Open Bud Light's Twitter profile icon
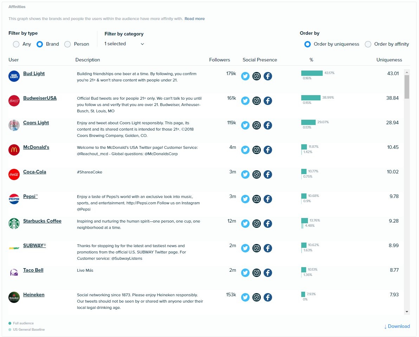Screen dimensions: 419x337 [245, 76]
